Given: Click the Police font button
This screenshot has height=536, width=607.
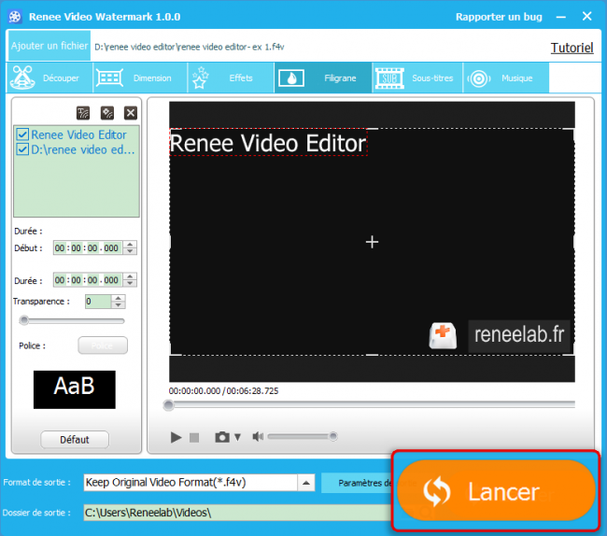Looking at the screenshot, I should 103,346.
